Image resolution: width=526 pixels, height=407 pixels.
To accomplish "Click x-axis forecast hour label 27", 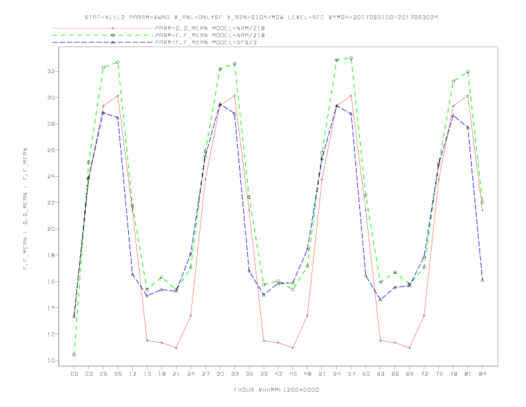I will tap(205, 374).
